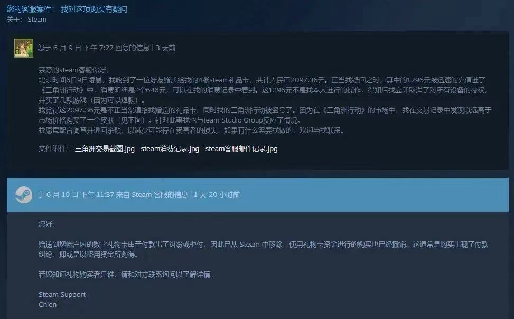Click the 您好 greeting in Steam reply
The image size is (514, 319).
(47, 224)
